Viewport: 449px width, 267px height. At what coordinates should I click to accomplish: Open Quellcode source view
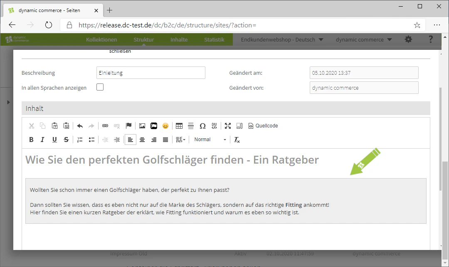tap(263, 126)
